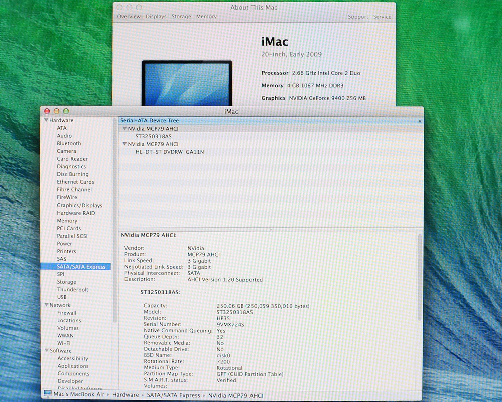Select Graphics/Displays in the sidebar
Screen dimensions: 502x402
coord(79,205)
